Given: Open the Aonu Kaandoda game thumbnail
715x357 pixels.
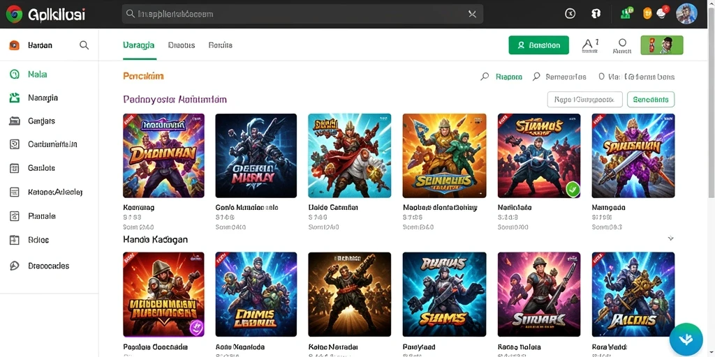Looking at the screenshot, I should point(256,294).
